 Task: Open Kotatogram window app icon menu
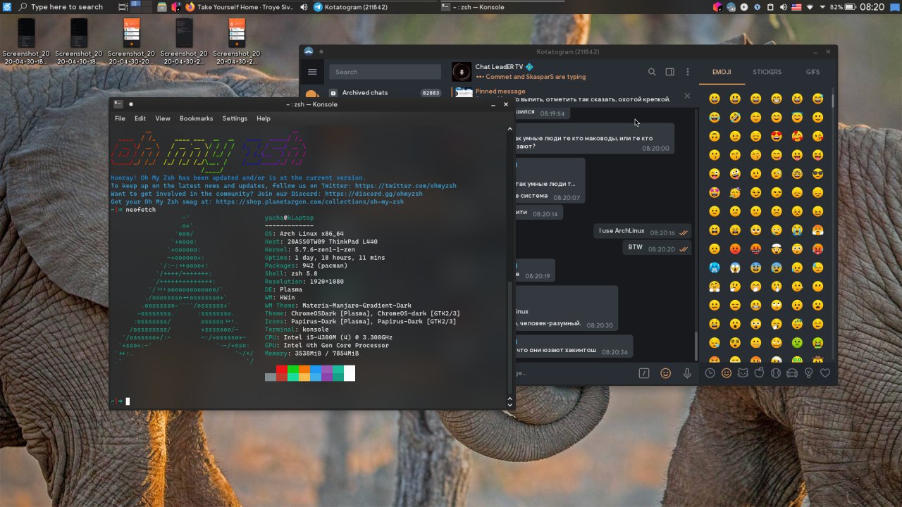pyautogui.click(x=308, y=51)
